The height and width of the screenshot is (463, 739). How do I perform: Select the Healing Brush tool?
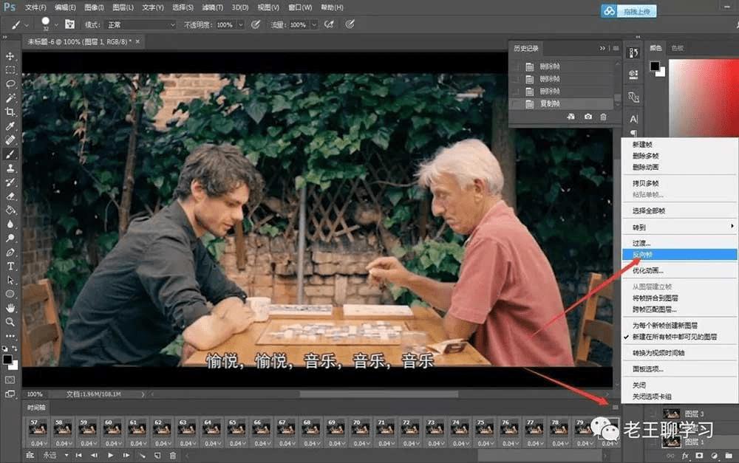10,140
